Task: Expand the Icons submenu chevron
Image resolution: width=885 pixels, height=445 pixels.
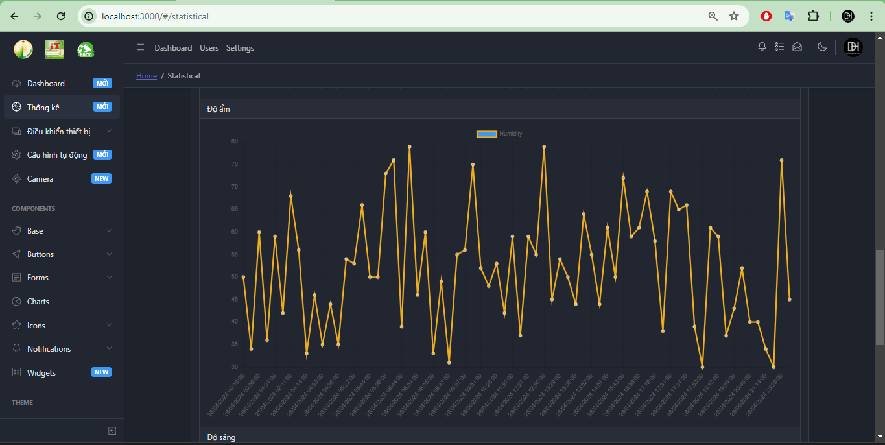Action: (109, 325)
